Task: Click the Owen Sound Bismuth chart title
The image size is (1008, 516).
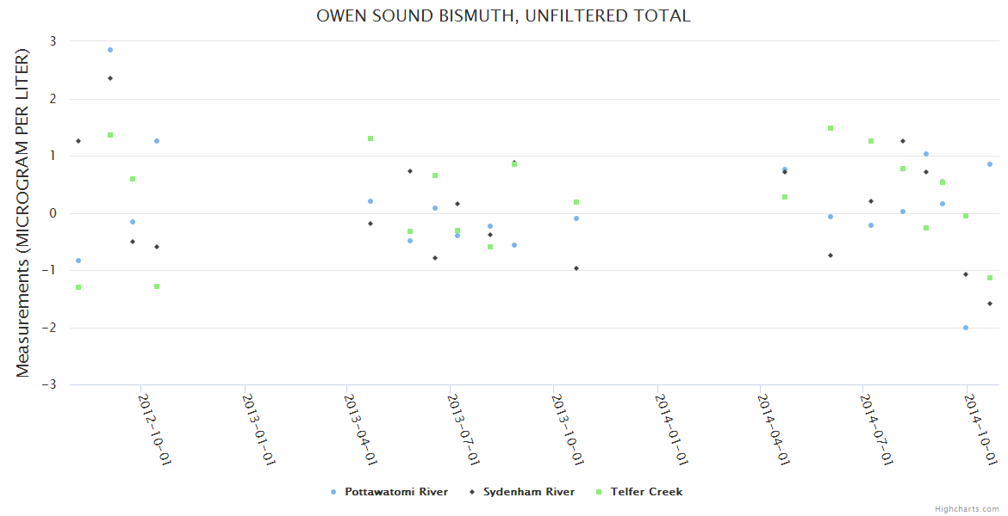Action: (503, 15)
